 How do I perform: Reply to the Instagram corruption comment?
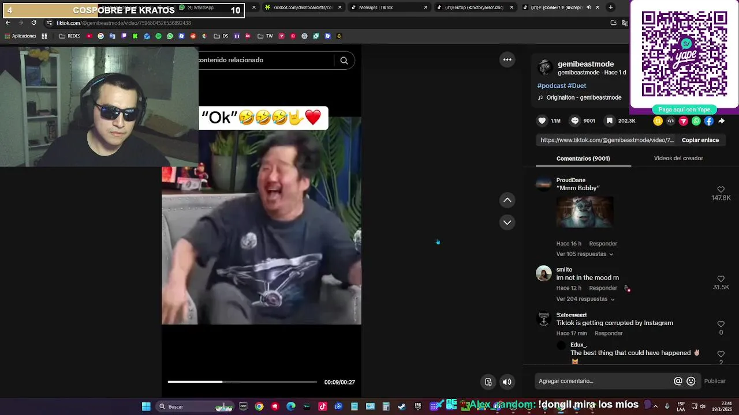point(609,333)
